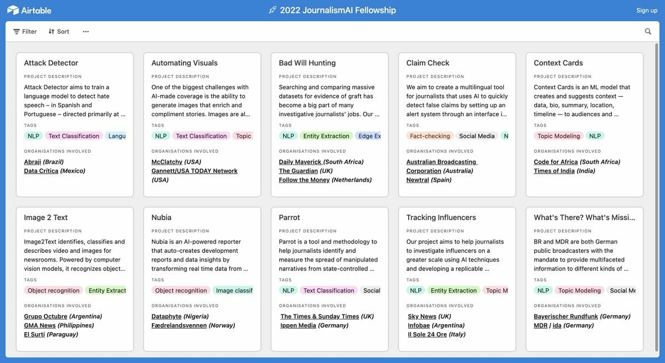Image resolution: width=665 pixels, height=363 pixels.
Task: Click the Sign up link
Action: 647,11
